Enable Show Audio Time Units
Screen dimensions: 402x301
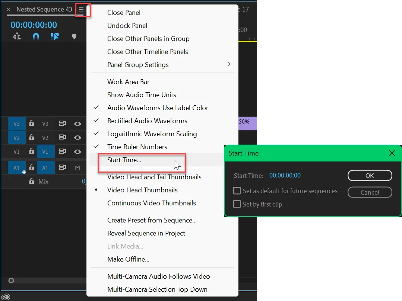162,95
